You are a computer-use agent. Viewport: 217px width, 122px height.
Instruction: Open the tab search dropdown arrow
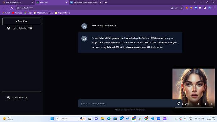(x=194, y=2)
